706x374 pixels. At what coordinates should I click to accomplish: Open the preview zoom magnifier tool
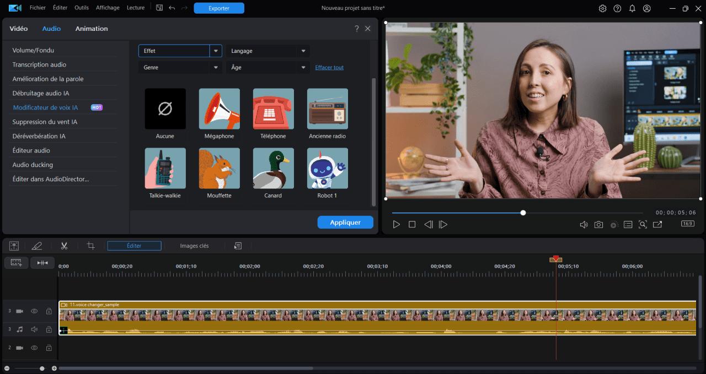pos(643,224)
